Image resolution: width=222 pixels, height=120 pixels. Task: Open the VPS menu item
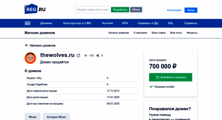(x=125, y=23)
